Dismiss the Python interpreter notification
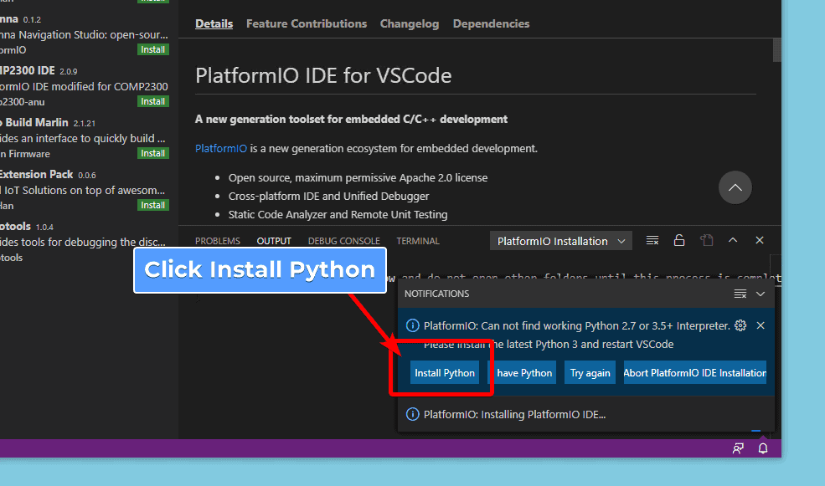Viewport: 825px width, 486px height. click(761, 325)
